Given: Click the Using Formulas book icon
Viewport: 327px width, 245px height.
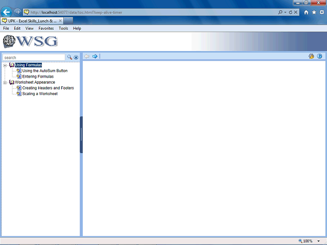Looking at the screenshot, I should [x=12, y=65].
